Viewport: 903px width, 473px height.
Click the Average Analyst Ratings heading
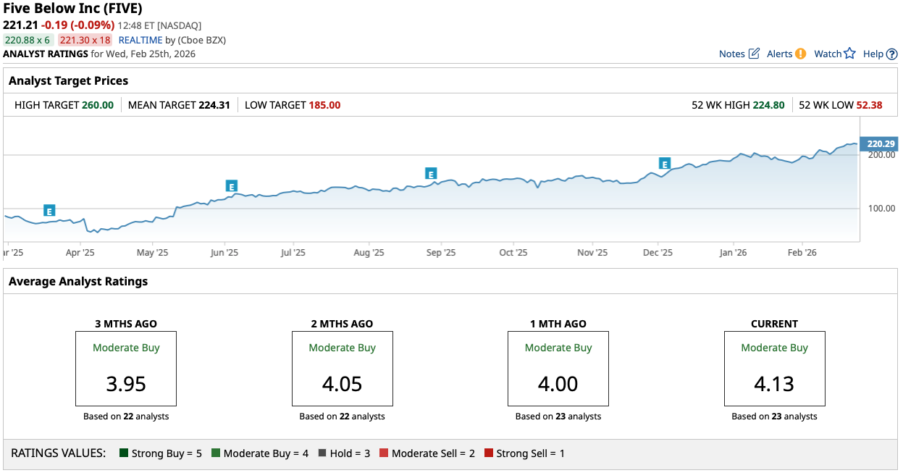pyautogui.click(x=78, y=281)
